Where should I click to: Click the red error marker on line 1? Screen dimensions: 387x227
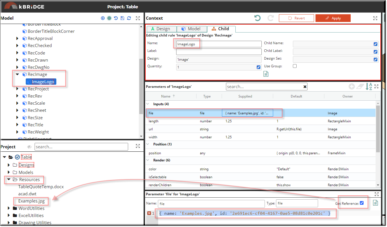coord(149,213)
